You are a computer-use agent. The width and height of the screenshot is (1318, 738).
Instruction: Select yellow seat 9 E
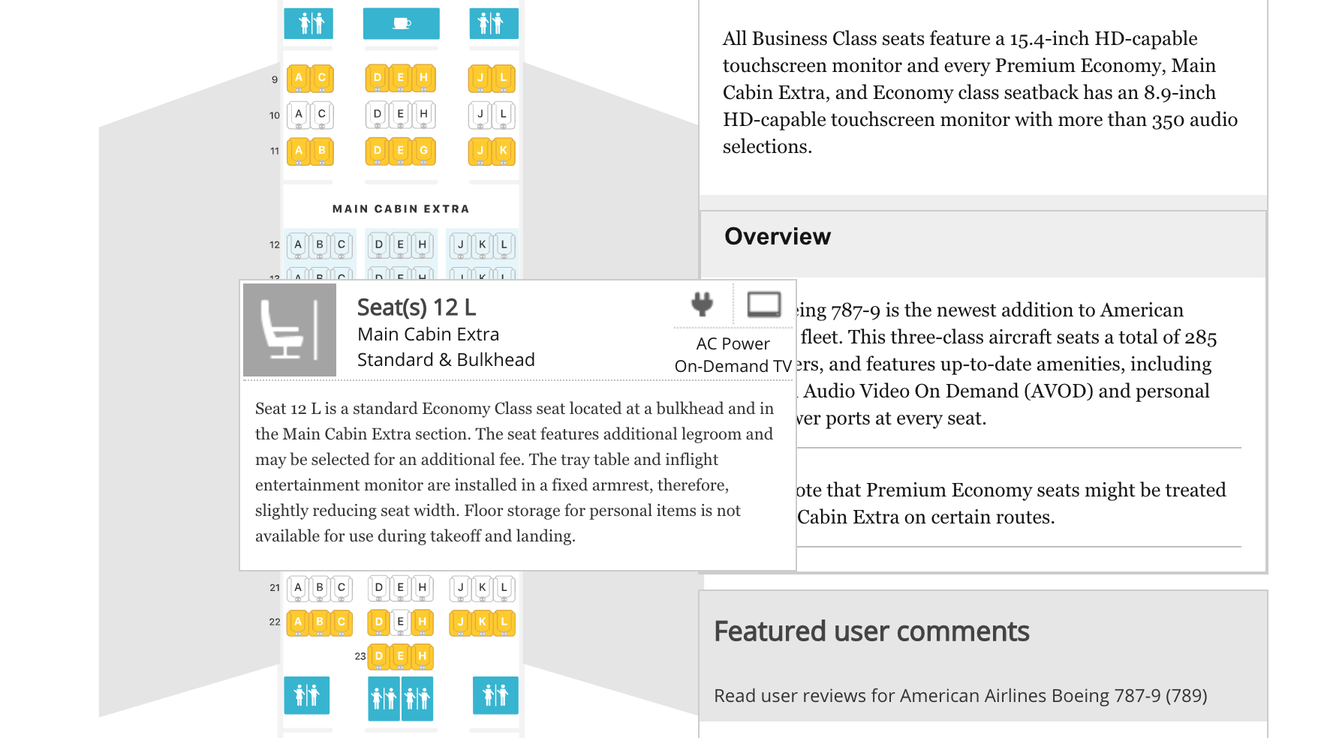tap(401, 77)
